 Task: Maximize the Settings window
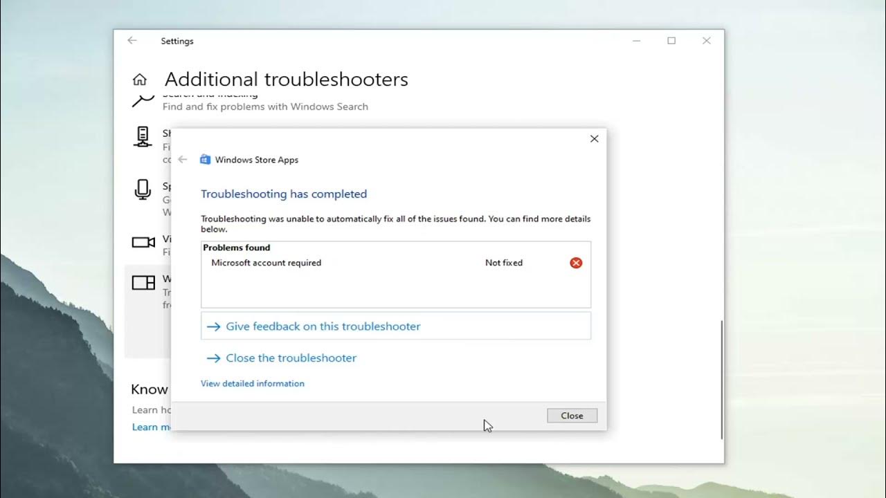click(x=671, y=41)
